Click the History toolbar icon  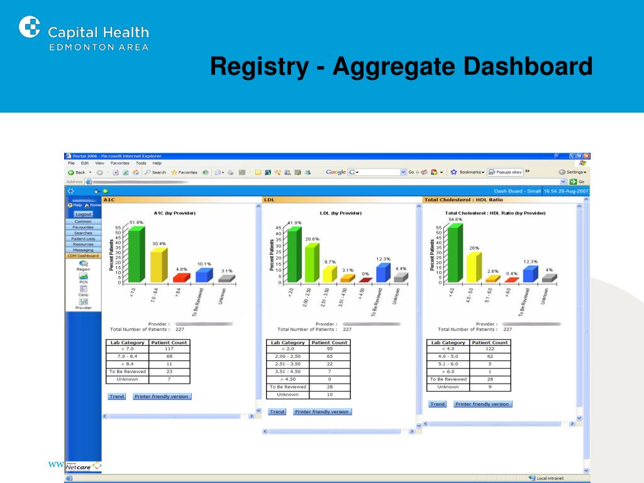pyautogui.click(x=206, y=172)
